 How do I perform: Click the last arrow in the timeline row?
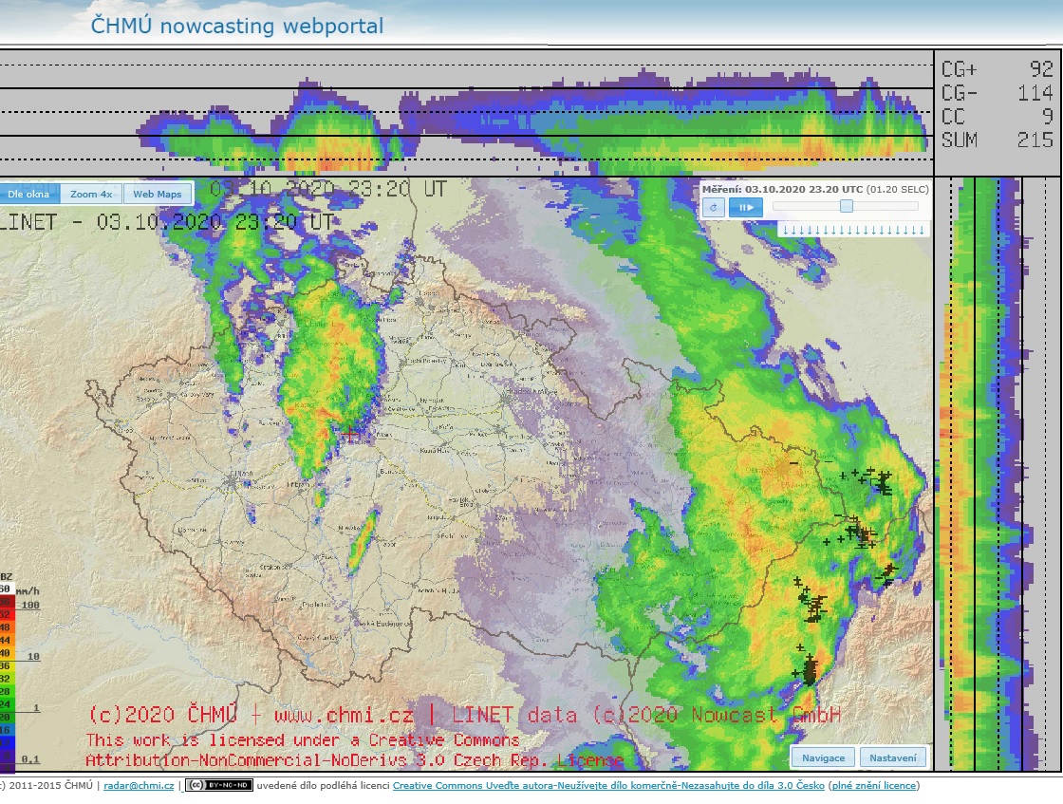tap(920, 230)
